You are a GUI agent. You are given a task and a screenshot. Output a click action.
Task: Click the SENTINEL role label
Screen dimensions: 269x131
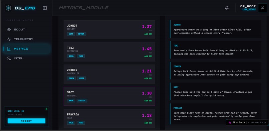(x=72, y=96)
